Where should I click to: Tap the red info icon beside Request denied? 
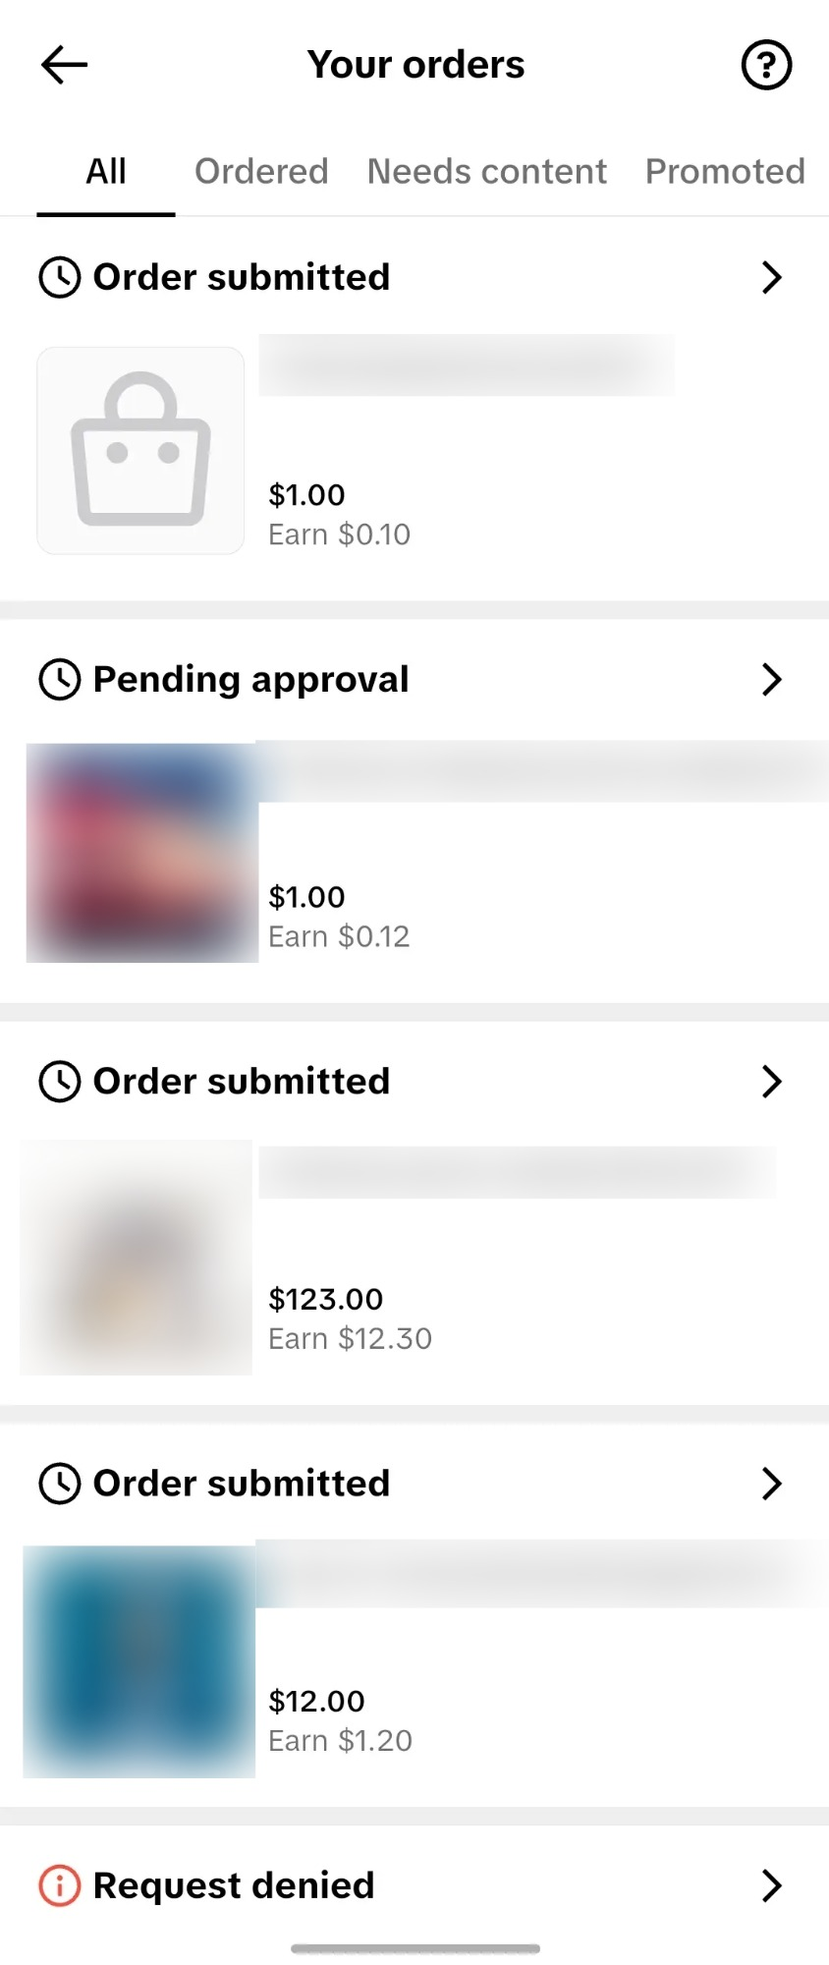click(x=60, y=1885)
